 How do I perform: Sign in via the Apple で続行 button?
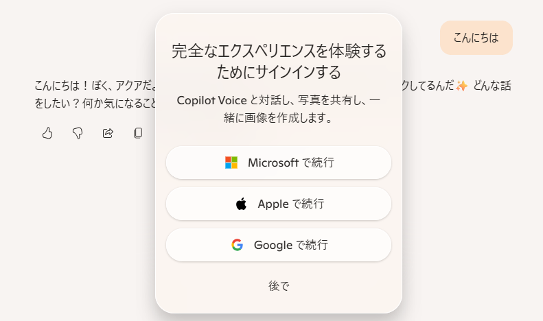pos(279,204)
